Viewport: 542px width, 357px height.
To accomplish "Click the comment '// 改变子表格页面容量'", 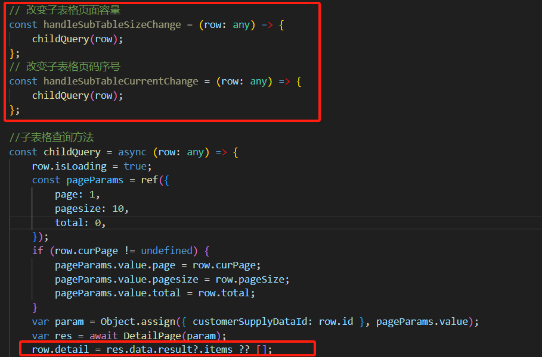I will (x=64, y=10).
